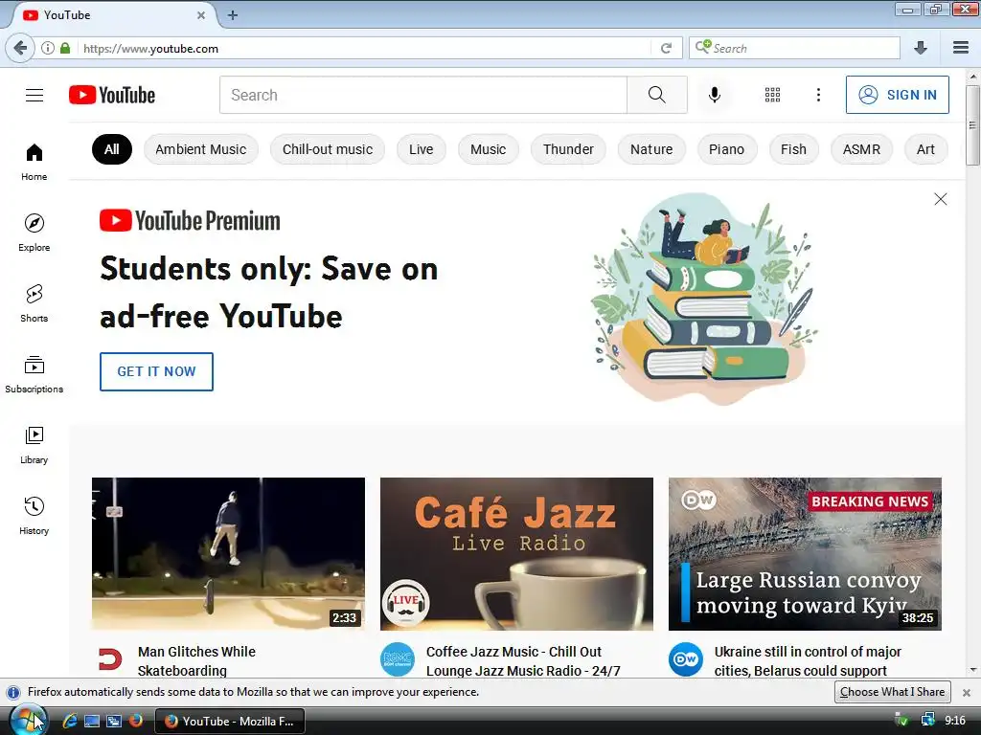Open Man Glitches While Skateboarding title
The width and height of the screenshot is (981, 735).
pos(196,660)
